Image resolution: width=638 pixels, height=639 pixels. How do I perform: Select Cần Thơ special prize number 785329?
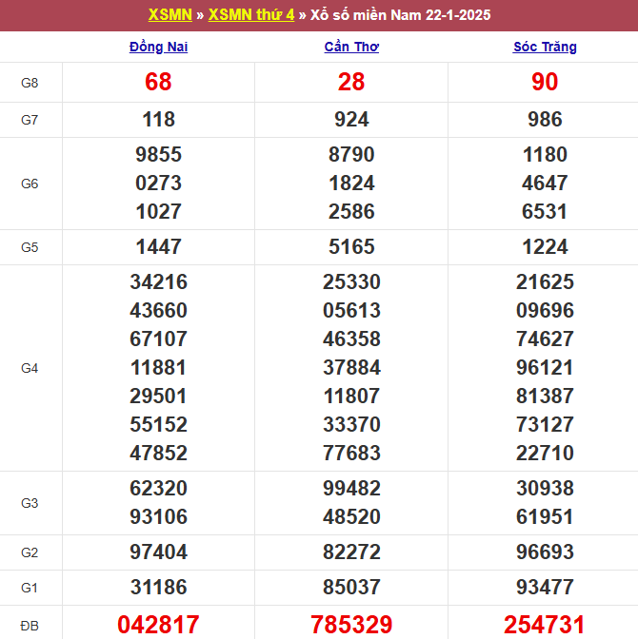click(351, 624)
